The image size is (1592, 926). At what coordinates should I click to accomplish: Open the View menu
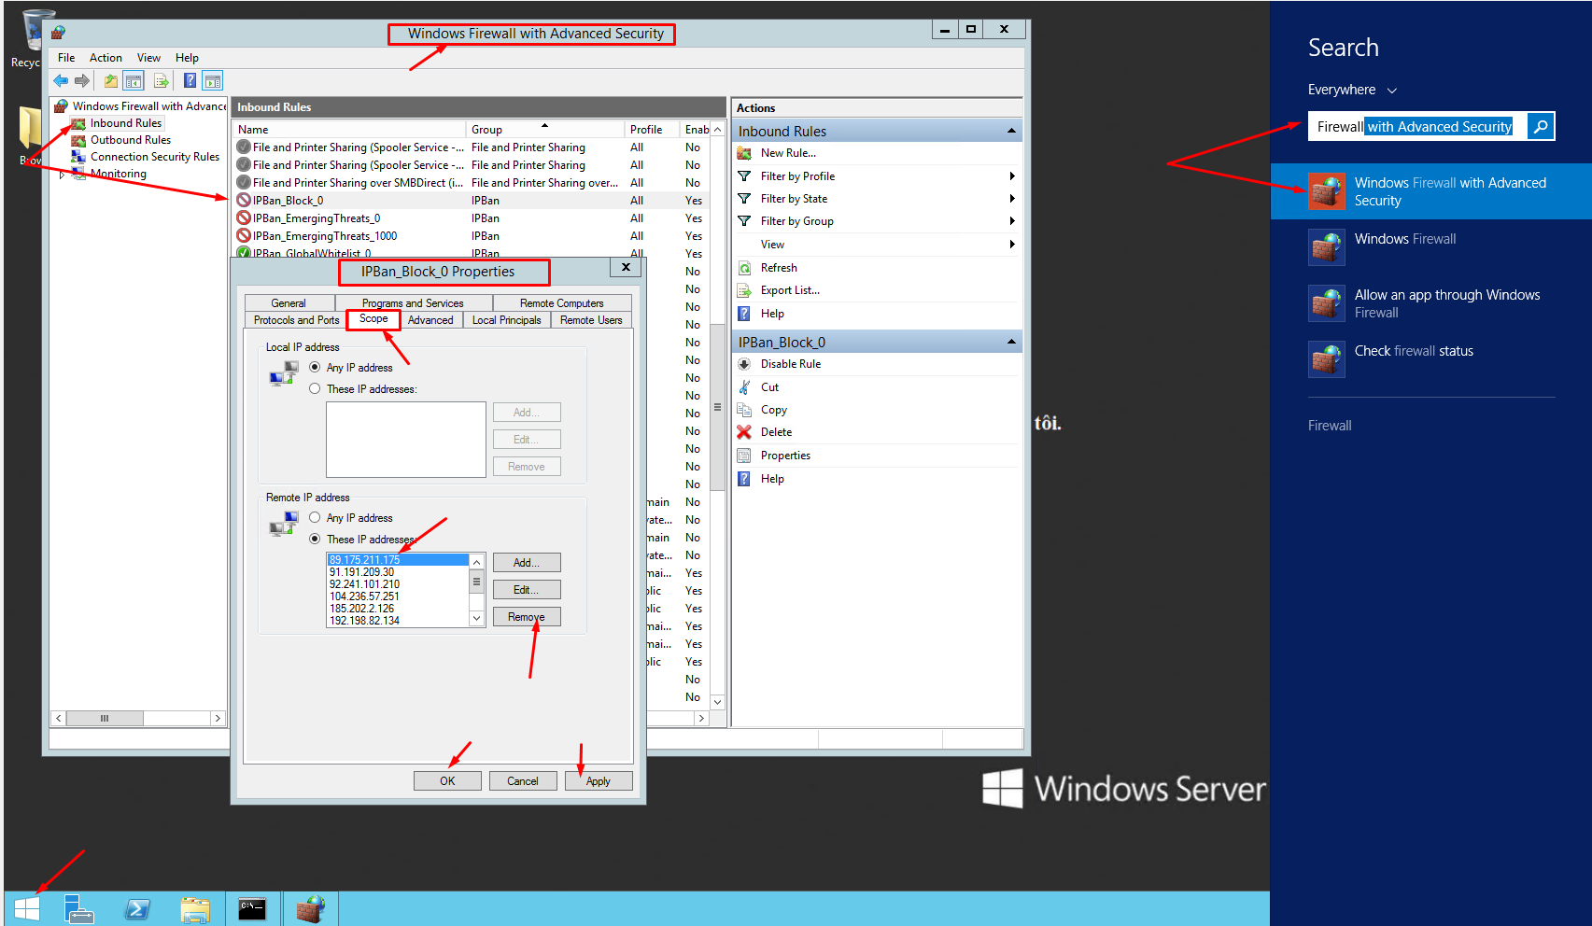pos(148,58)
